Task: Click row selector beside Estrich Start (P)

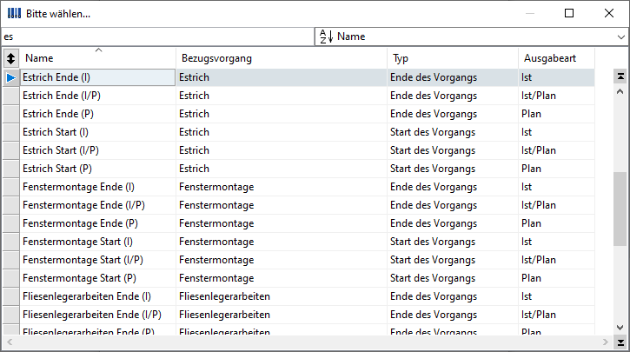Action: coord(11,169)
